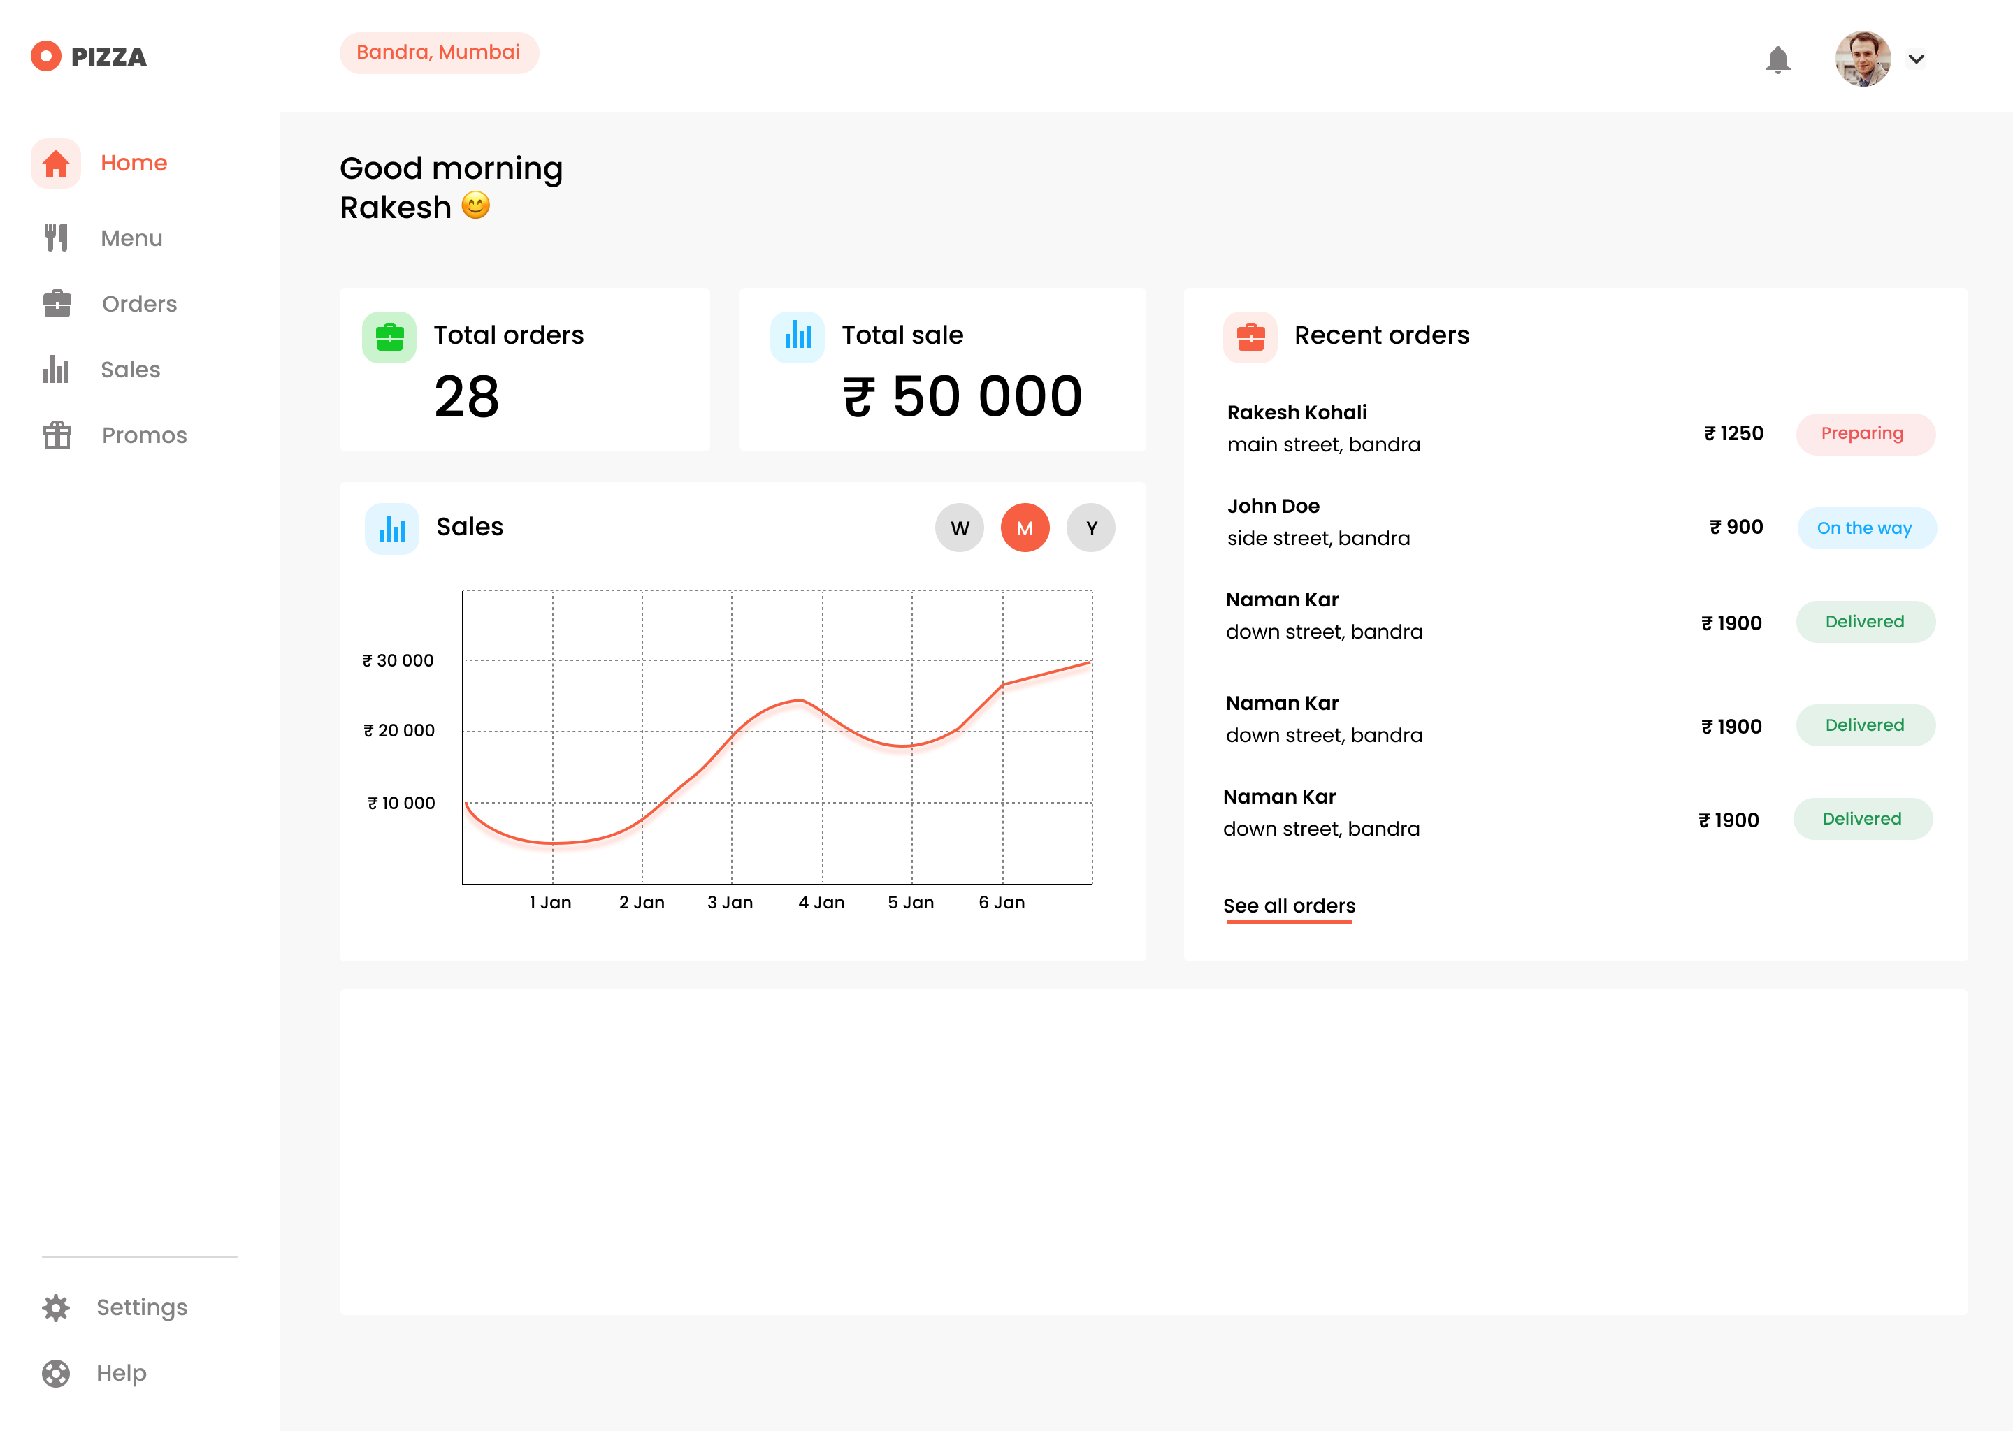Click the user profile avatar

[1862, 59]
